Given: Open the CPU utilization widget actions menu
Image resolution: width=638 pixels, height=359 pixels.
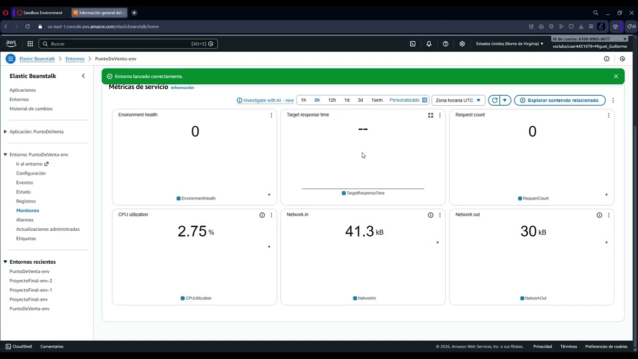Looking at the screenshot, I should coord(271,215).
